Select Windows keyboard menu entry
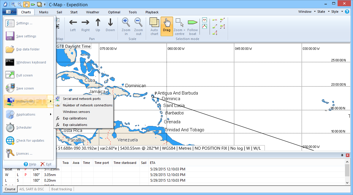 (x=29, y=62)
